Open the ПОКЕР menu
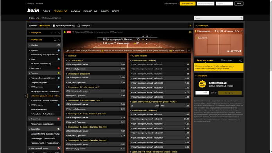This screenshot has width=272, height=153. (x=116, y=11)
